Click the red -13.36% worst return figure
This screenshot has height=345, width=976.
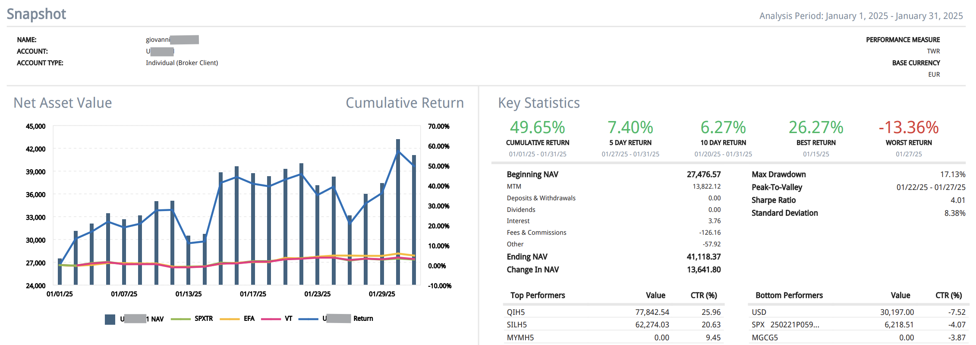908,127
